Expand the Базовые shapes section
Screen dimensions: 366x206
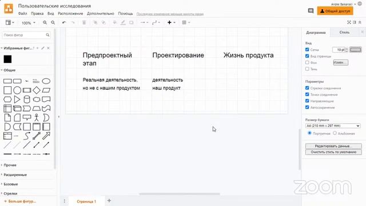click(x=10, y=184)
